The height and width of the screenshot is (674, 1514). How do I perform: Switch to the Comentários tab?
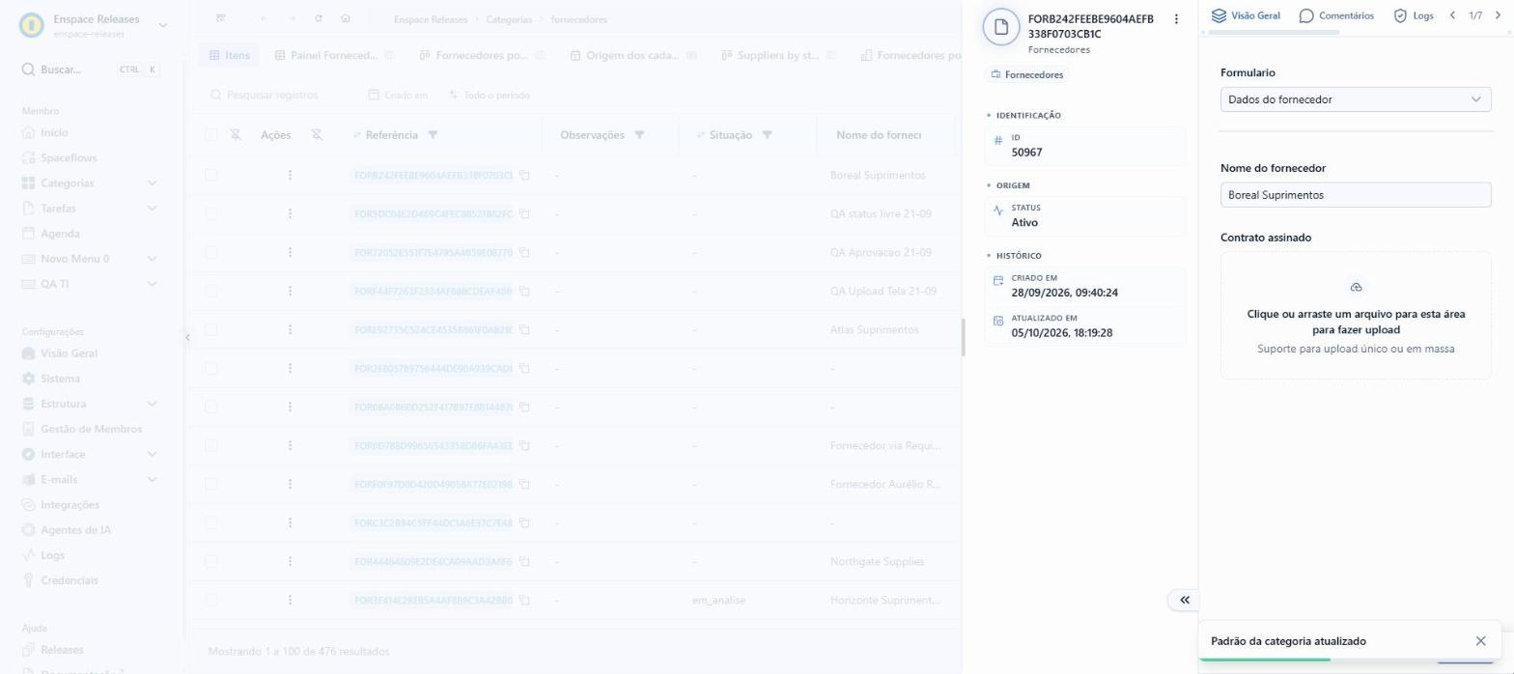[x=1336, y=15]
